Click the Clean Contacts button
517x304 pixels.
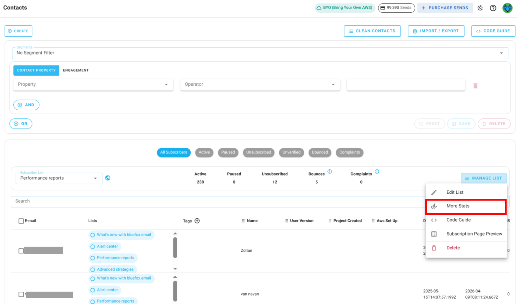pos(372,31)
